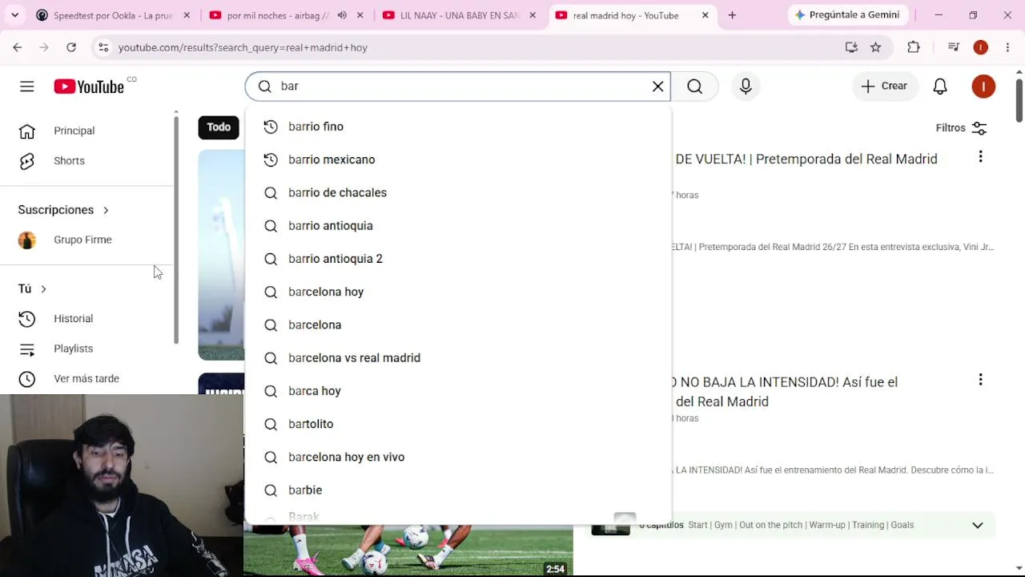The width and height of the screenshot is (1025, 577).
Task: Select the 'barrio de chacales' suggestion
Action: 458,192
